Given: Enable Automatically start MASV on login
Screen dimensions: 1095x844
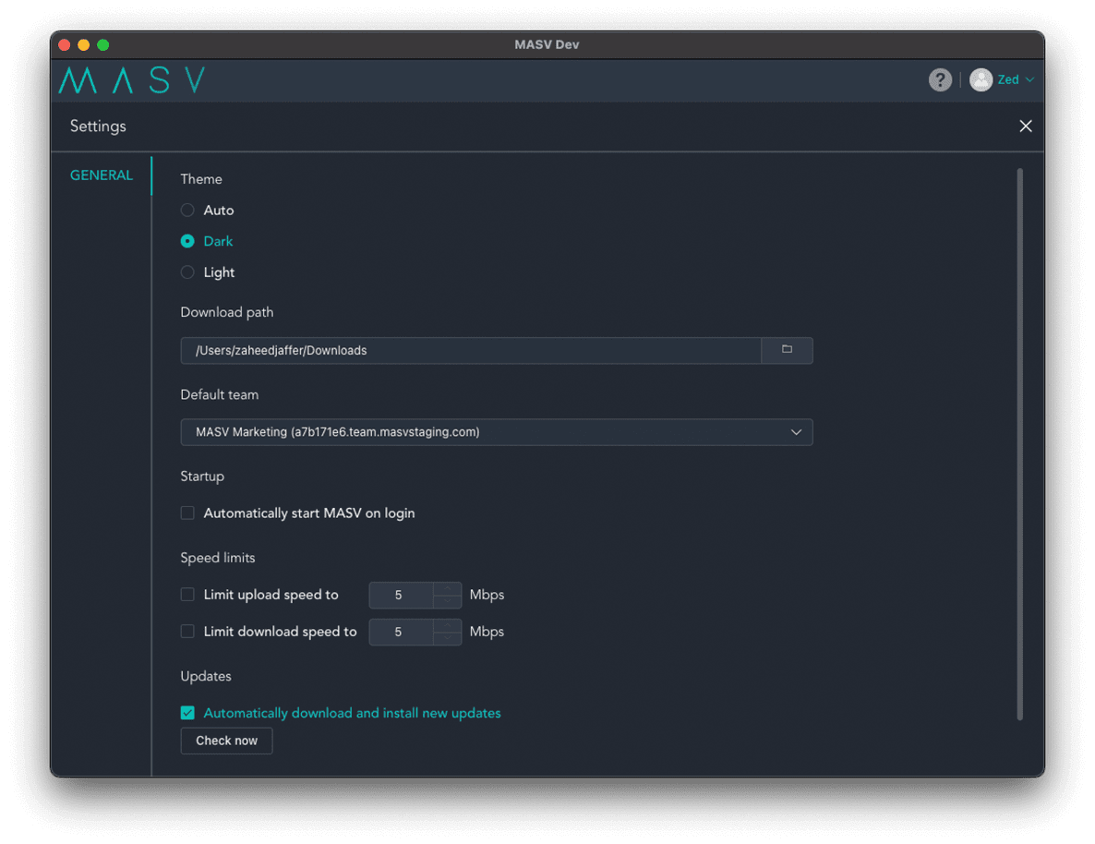Looking at the screenshot, I should tap(187, 513).
